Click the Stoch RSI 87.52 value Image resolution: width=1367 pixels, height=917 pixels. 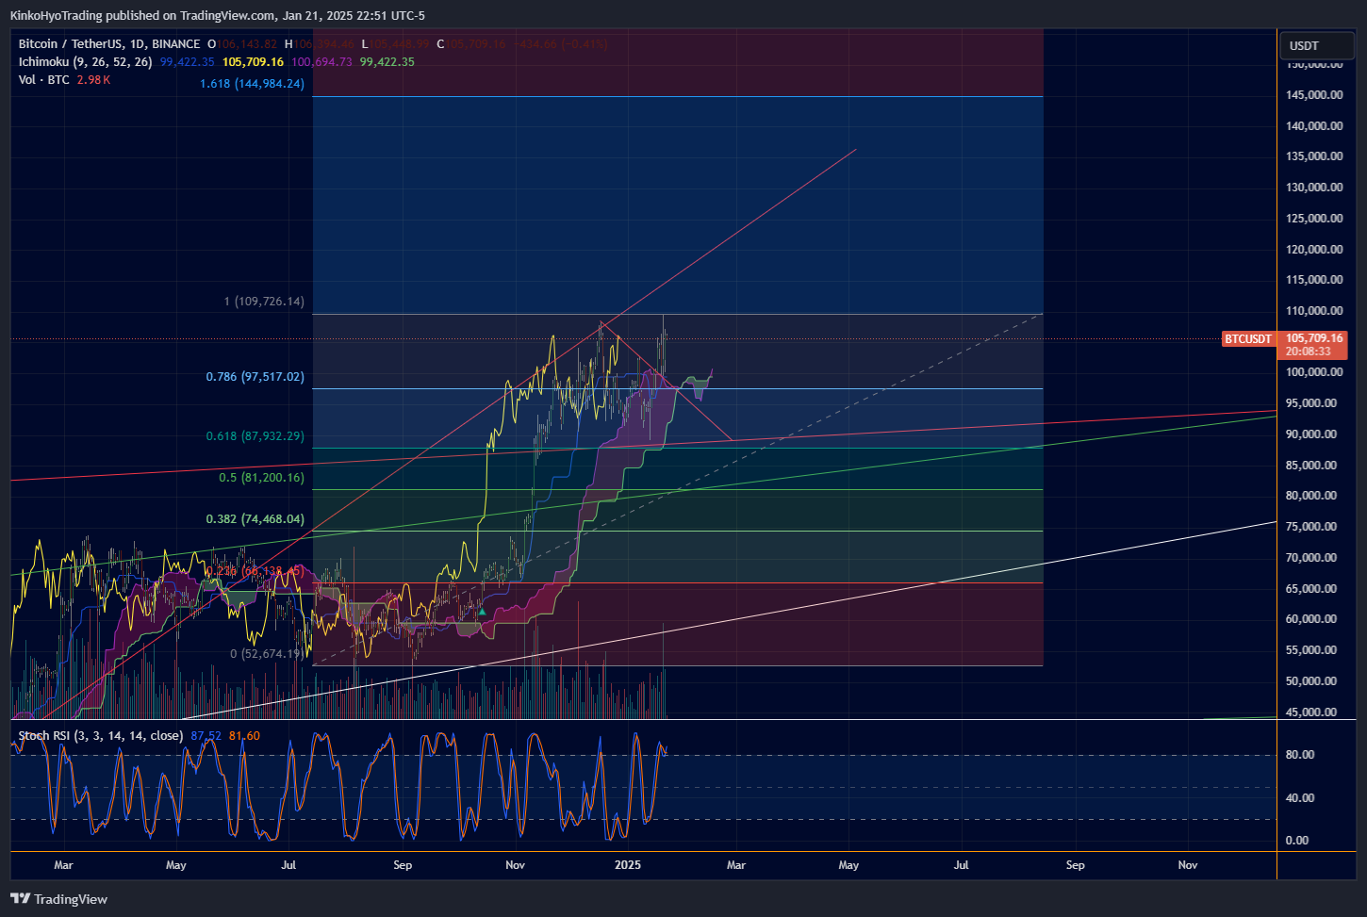point(206,735)
